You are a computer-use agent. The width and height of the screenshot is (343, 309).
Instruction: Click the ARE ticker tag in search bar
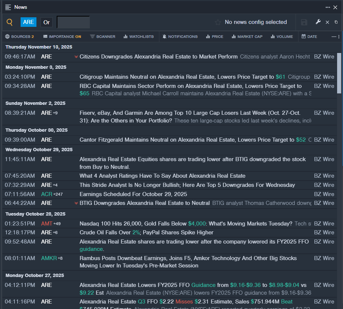28,22
